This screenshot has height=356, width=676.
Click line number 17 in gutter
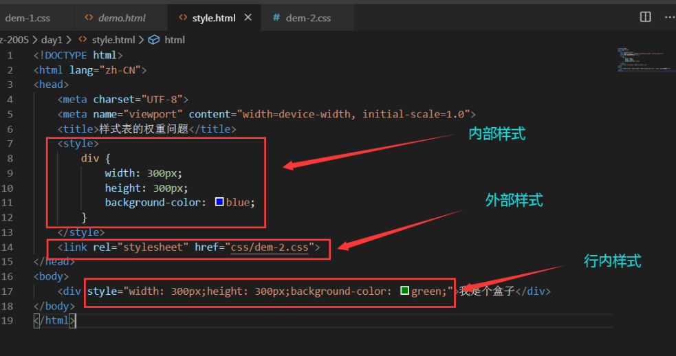click(7, 292)
